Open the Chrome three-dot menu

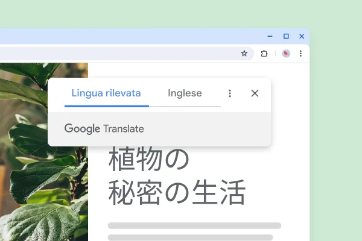click(x=300, y=54)
